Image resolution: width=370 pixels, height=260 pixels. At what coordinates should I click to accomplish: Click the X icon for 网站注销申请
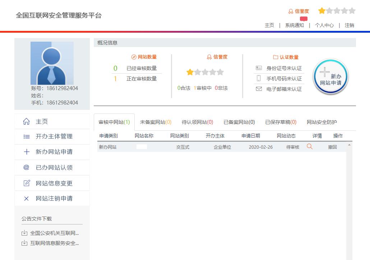click(26, 198)
